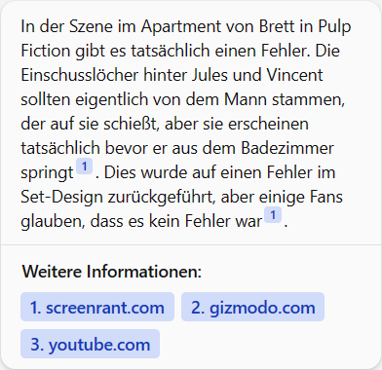Click citation marker 1 after 'springt'
The width and height of the screenshot is (382, 370).
point(84,166)
